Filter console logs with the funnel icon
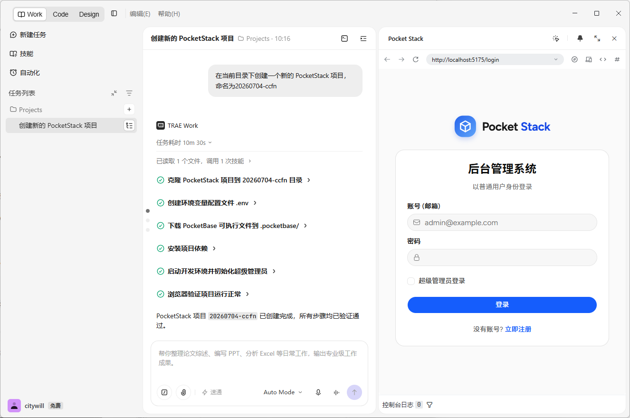The image size is (630, 418). 430,405
